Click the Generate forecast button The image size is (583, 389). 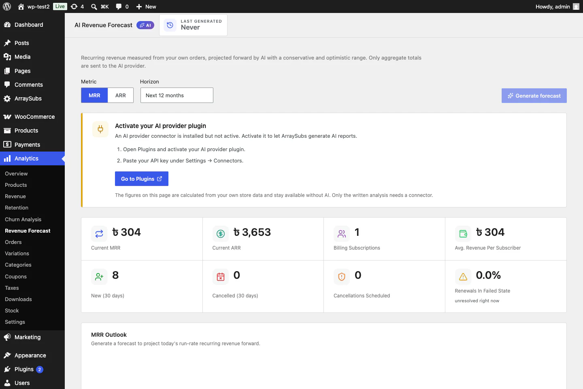(x=534, y=96)
